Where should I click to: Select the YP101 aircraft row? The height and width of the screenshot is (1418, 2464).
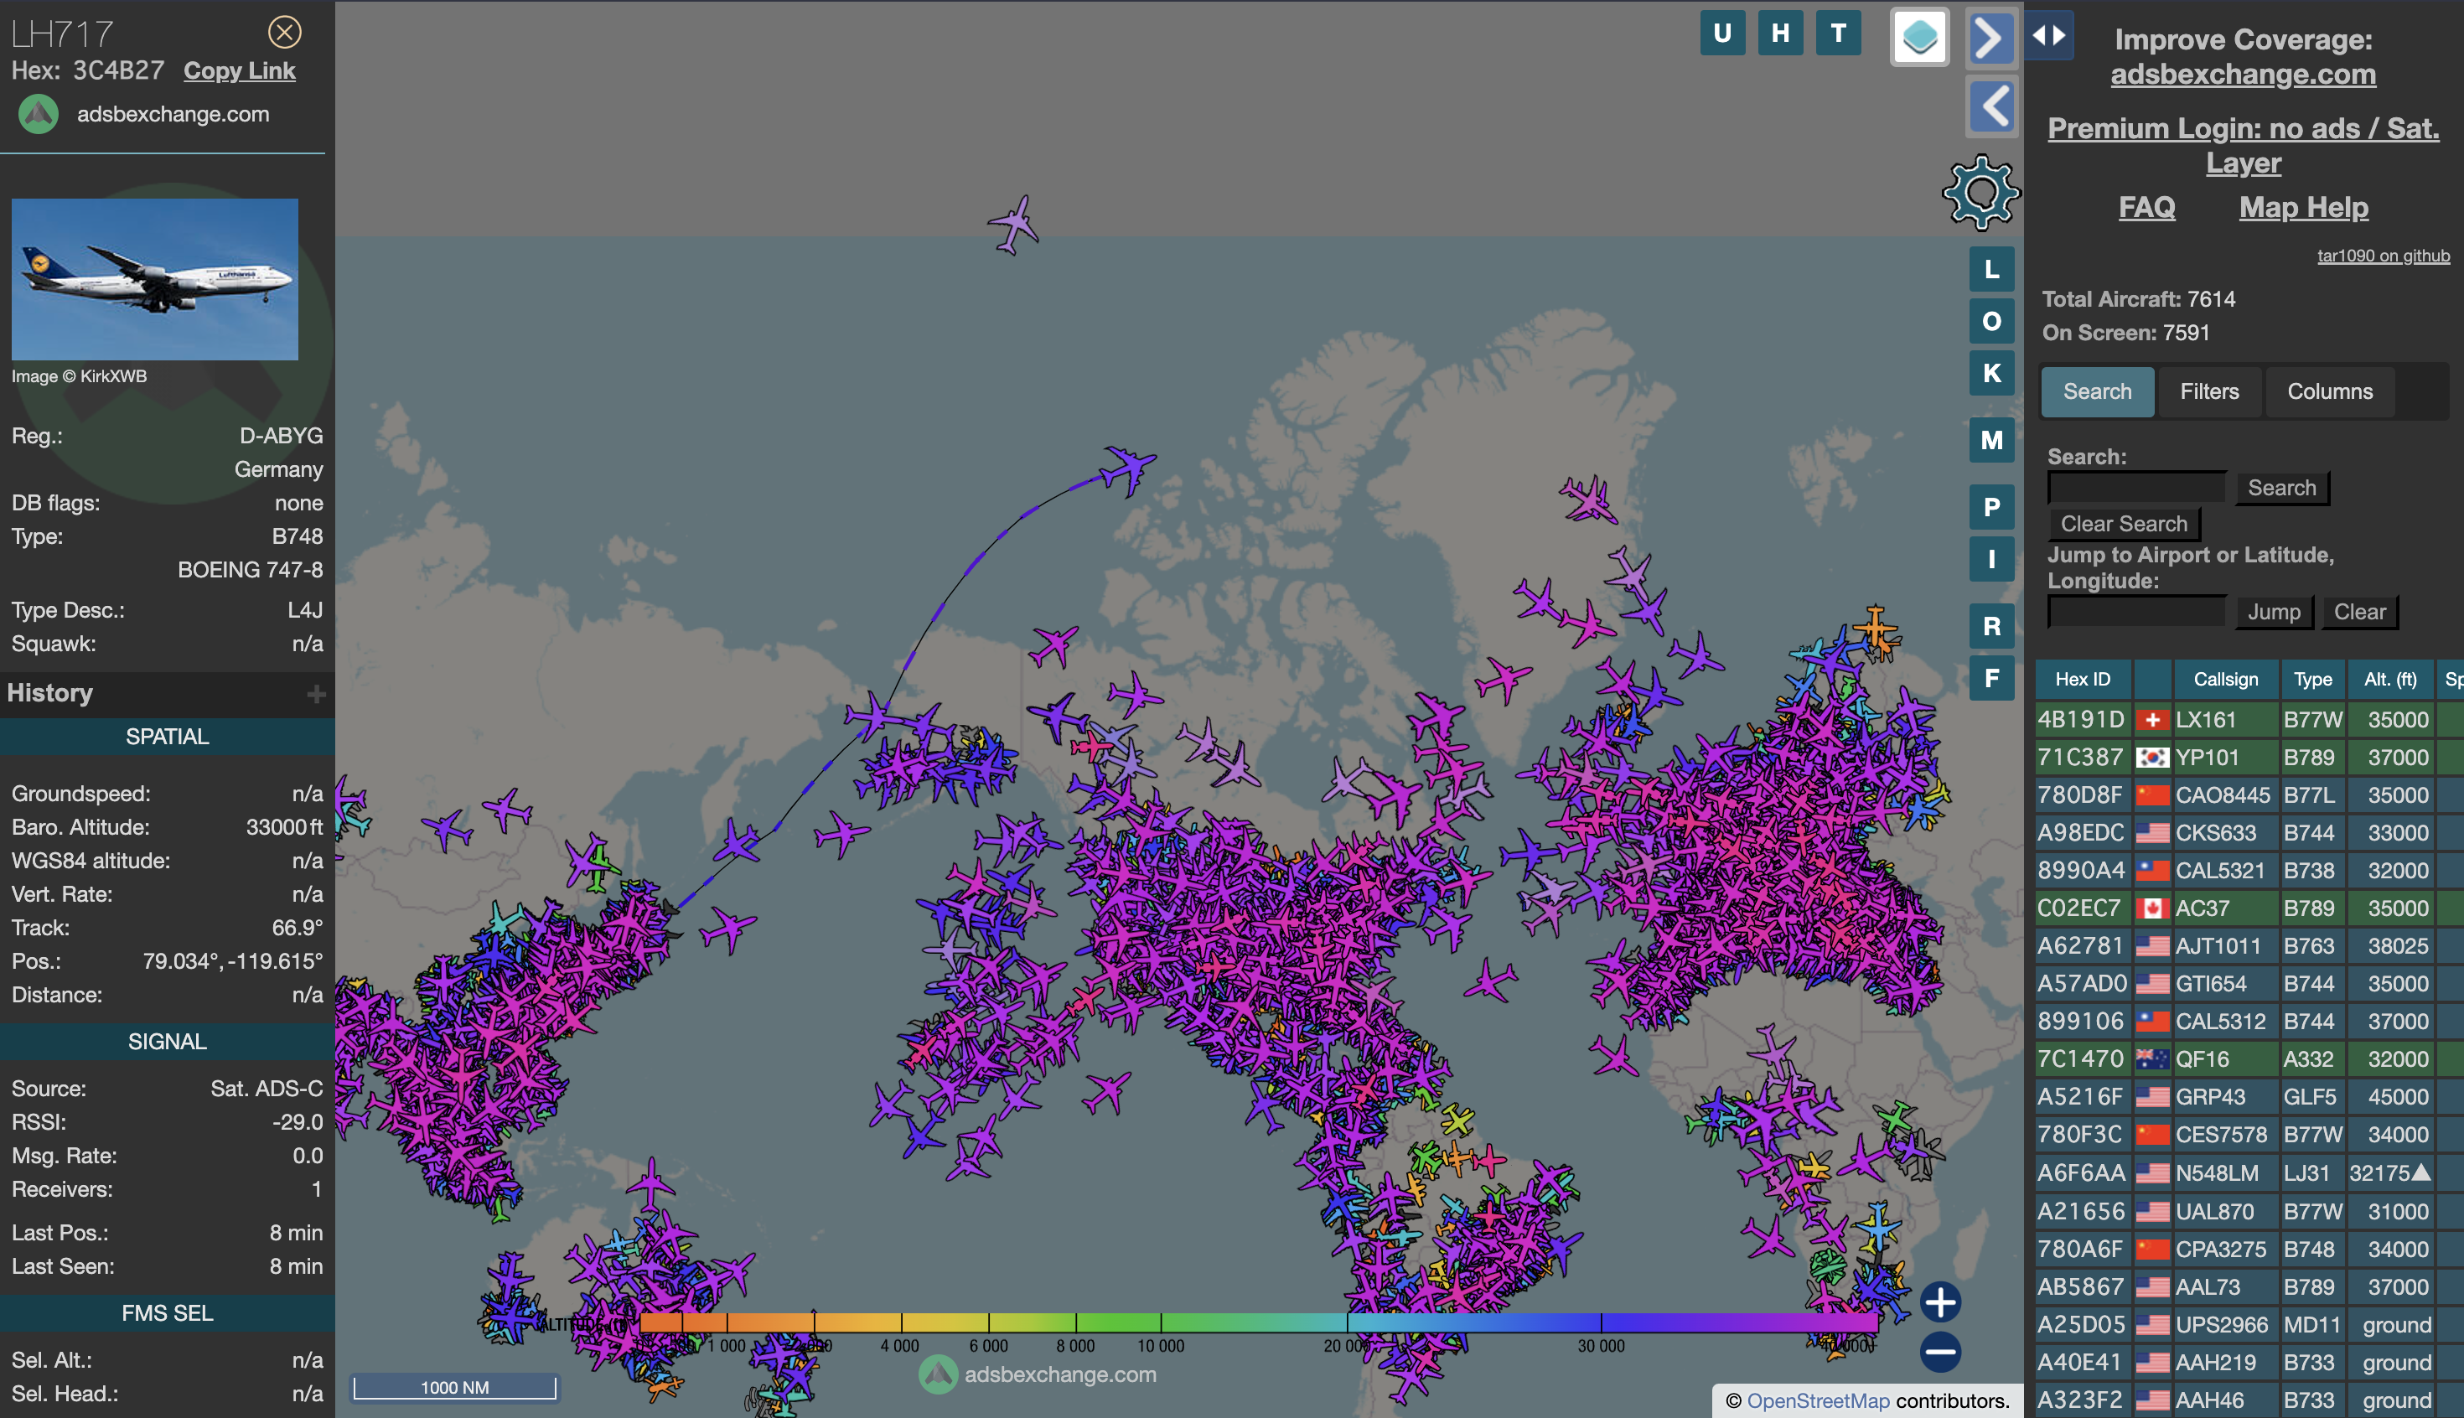tap(2249, 758)
